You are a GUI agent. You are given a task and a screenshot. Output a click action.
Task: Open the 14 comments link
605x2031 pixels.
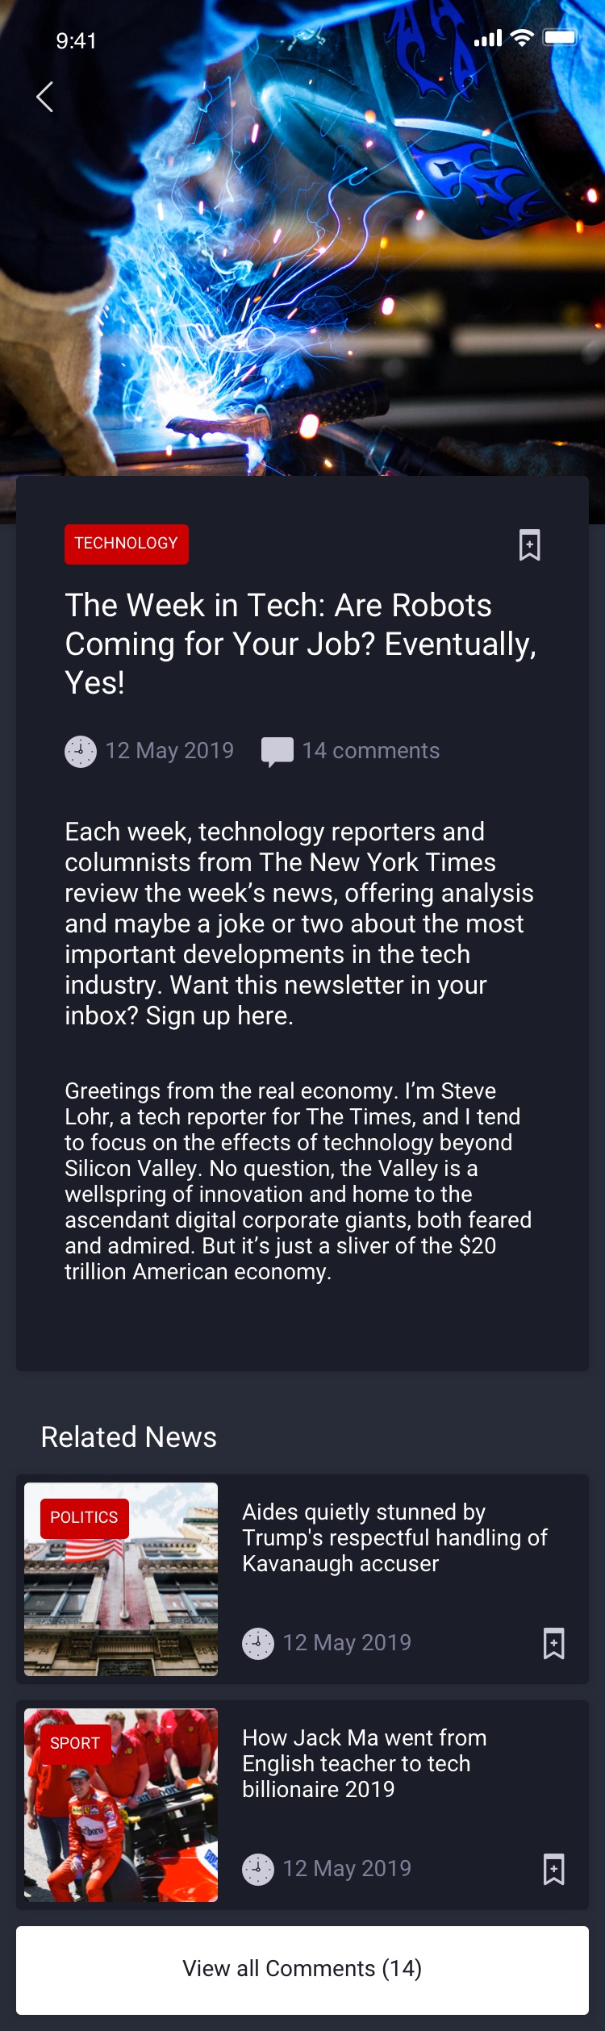tap(371, 751)
